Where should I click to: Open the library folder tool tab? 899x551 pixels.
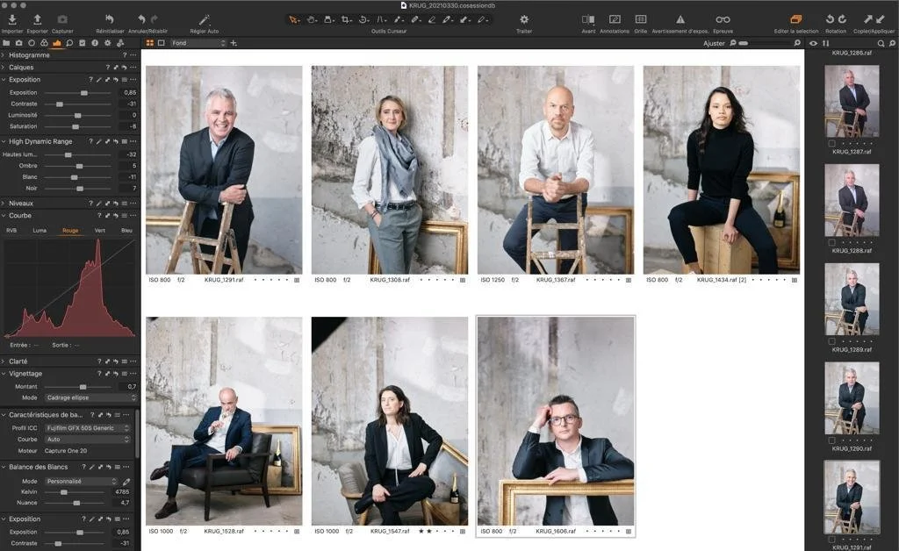[6, 43]
